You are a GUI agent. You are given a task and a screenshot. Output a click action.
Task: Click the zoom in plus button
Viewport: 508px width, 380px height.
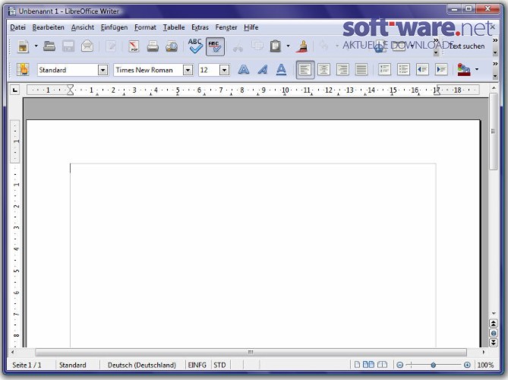(x=467, y=365)
